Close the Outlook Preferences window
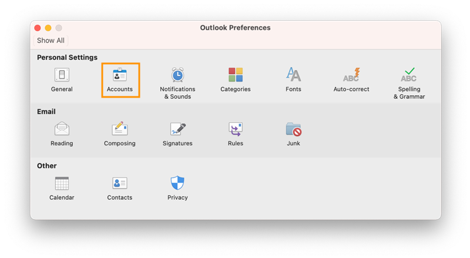470x258 pixels. tap(38, 28)
